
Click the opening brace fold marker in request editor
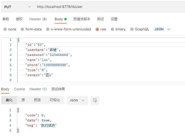18,40
